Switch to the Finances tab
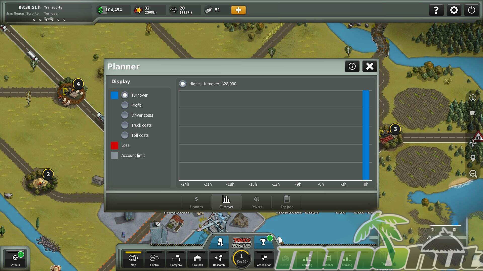 pyautogui.click(x=196, y=202)
